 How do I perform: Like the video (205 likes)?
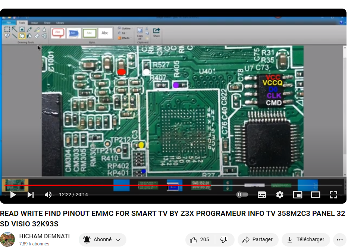(200, 240)
